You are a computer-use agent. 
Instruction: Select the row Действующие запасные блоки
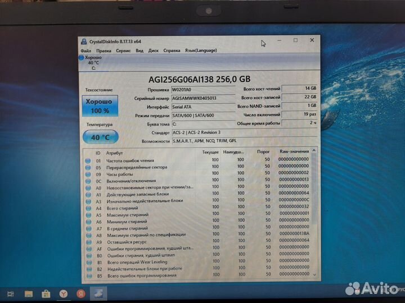point(197,194)
